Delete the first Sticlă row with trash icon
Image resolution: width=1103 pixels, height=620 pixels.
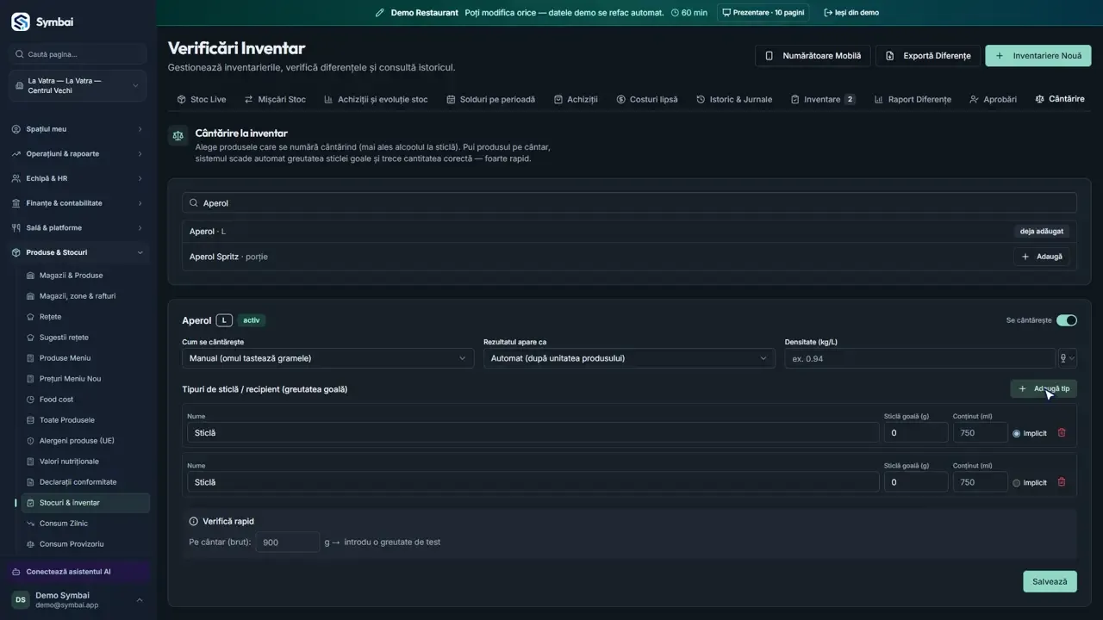(x=1062, y=433)
